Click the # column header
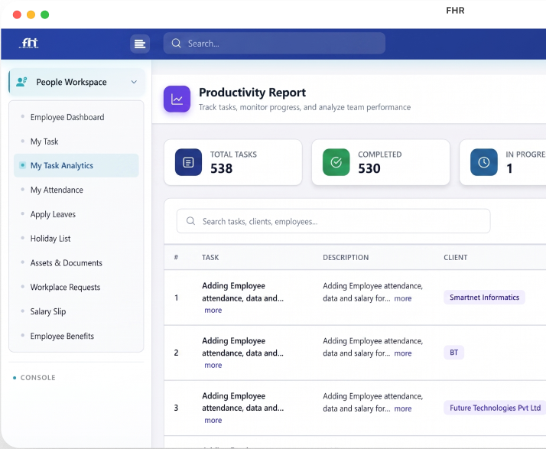The height and width of the screenshot is (449, 546). tap(176, 257)
